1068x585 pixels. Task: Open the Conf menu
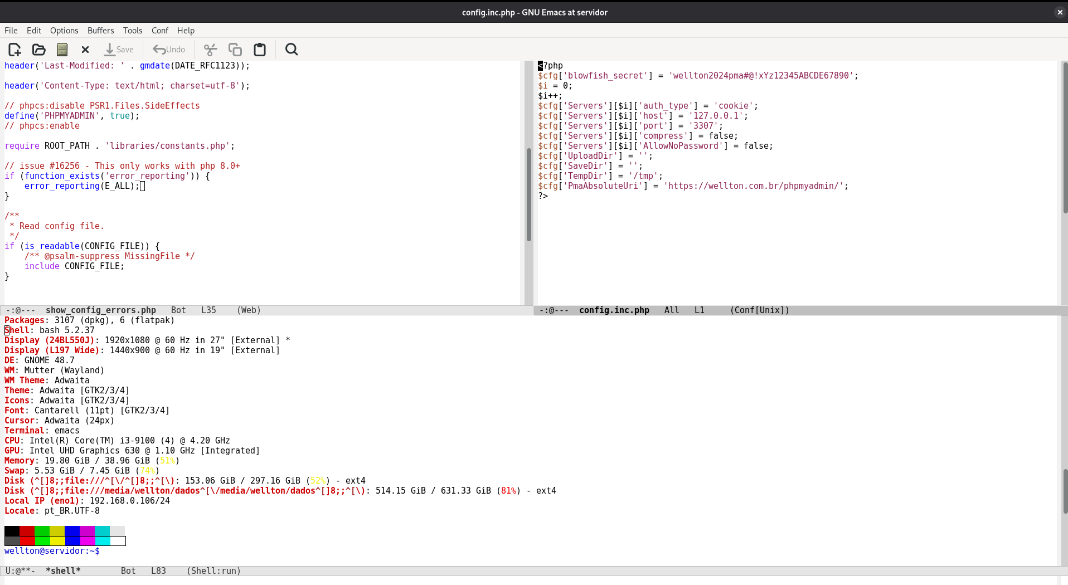click(160, 31)
